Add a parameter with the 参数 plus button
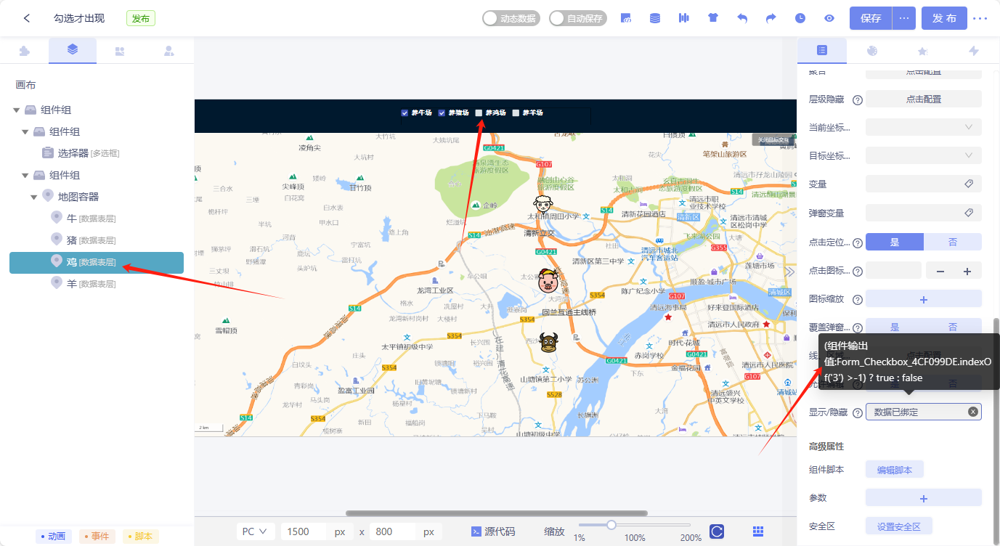Image resolution: width=1000 pixels, height=546 pixels. [x=924, y=498]
